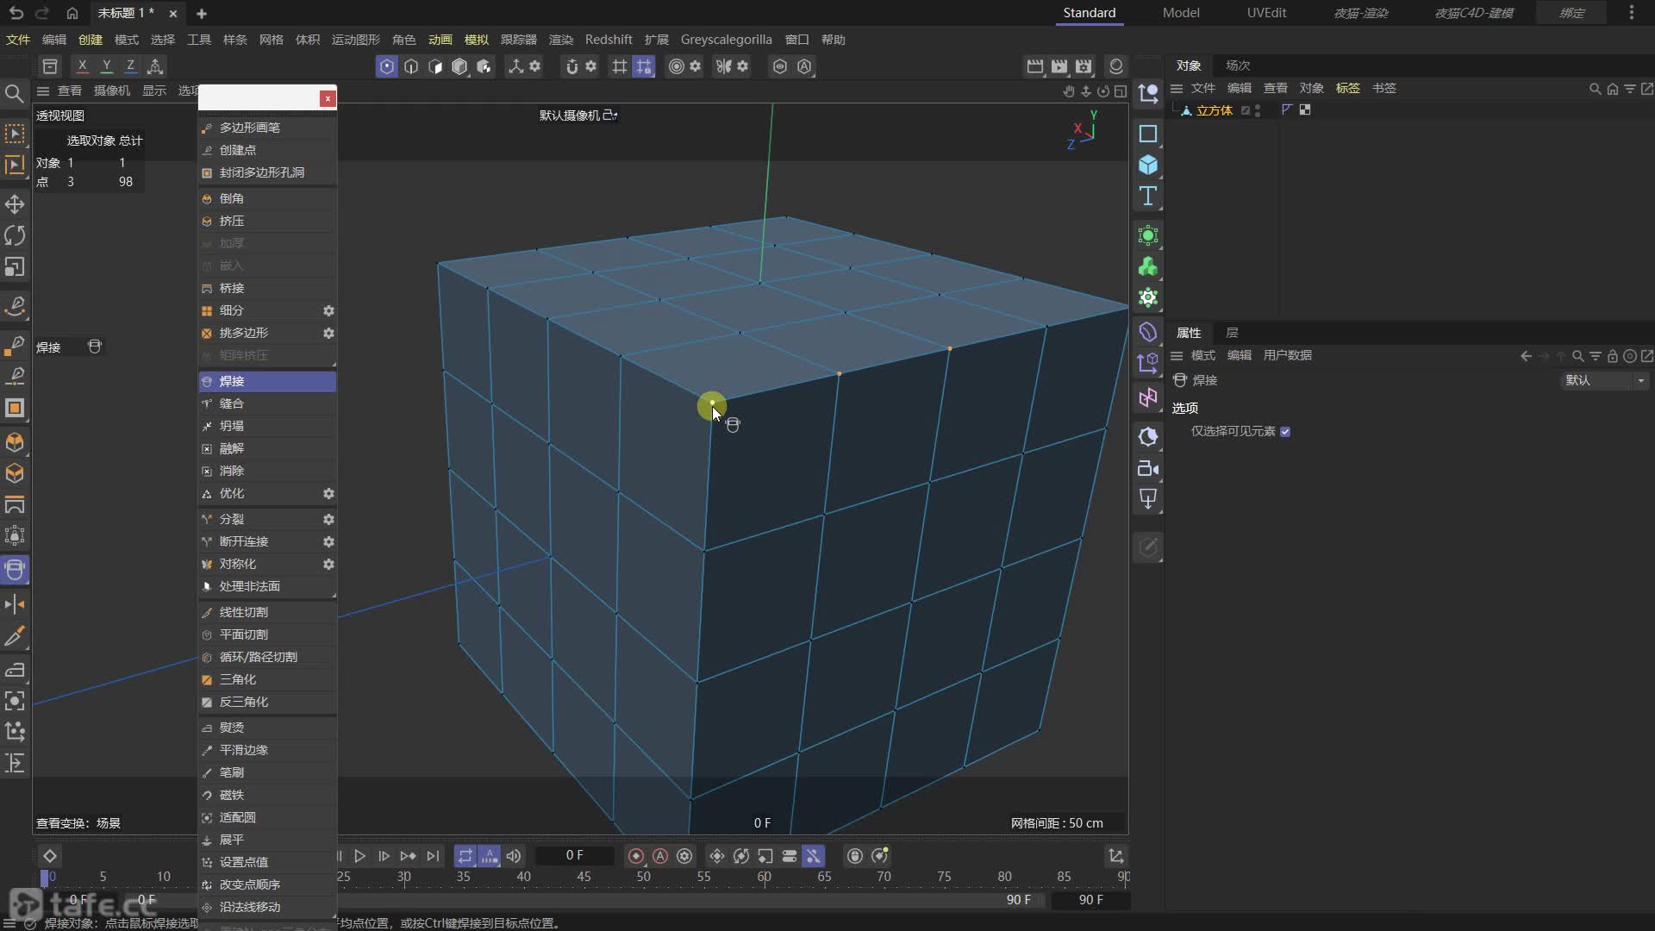Toggle 立方体 visibility dots

click(1258, 110)
